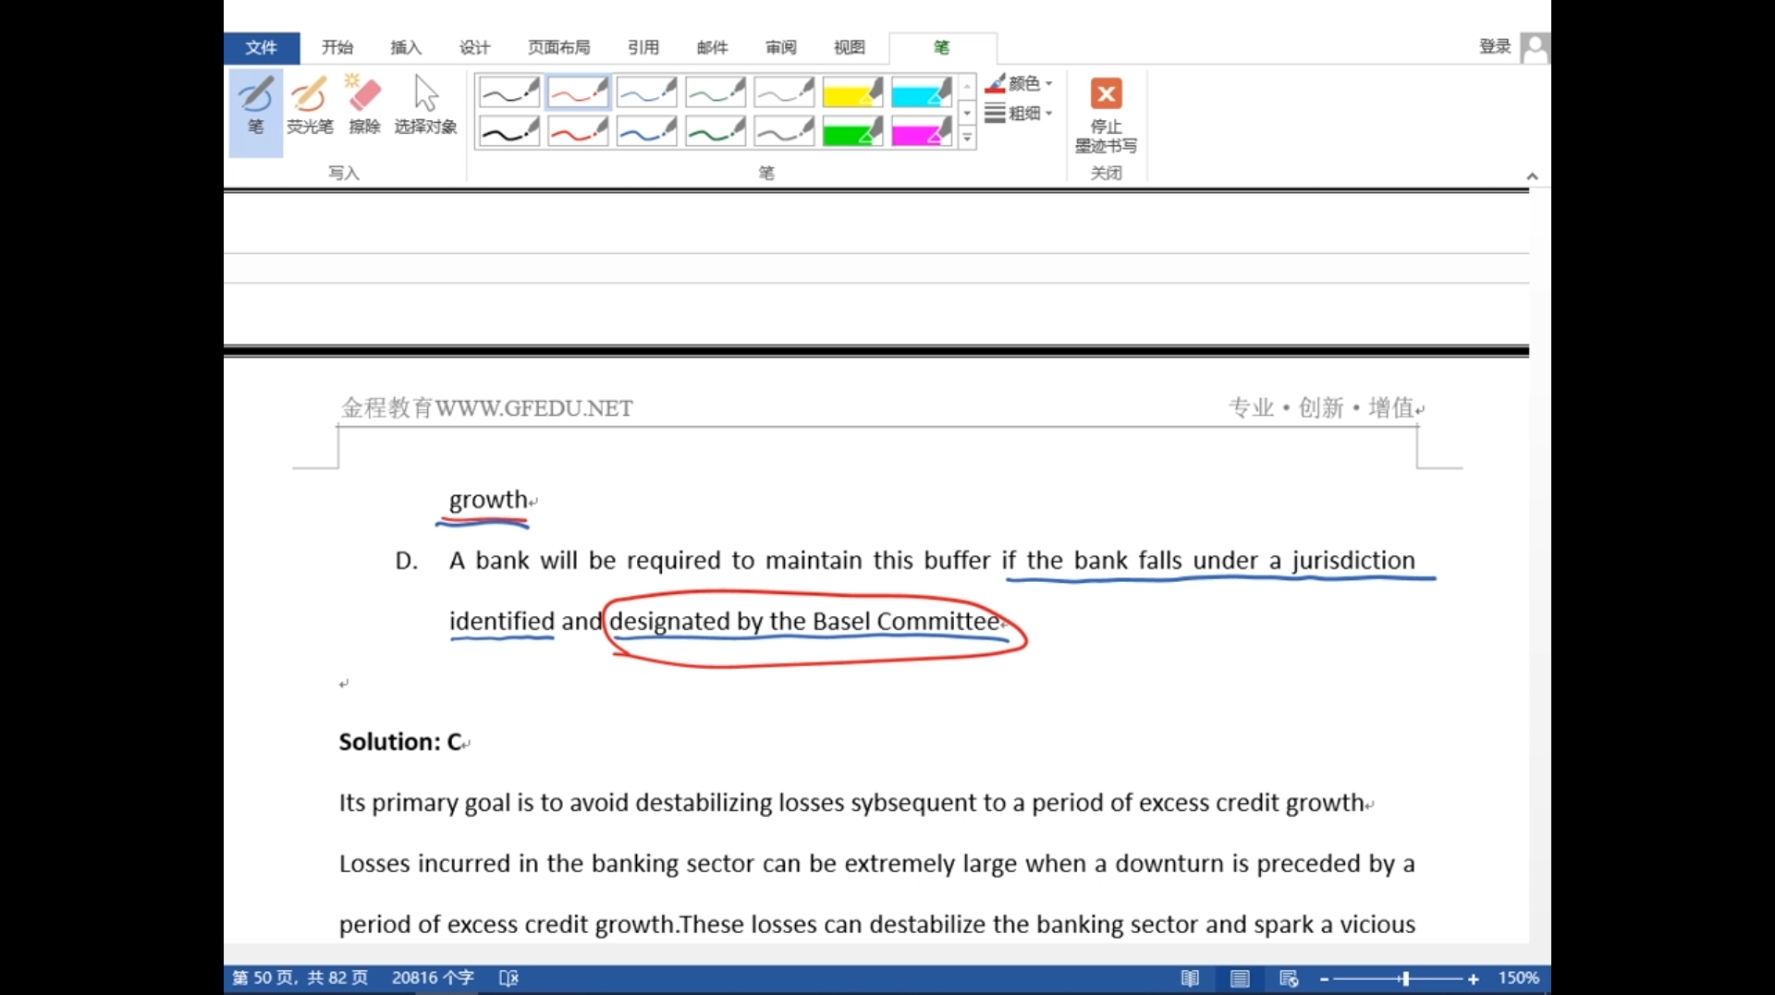Image resolution: width=1775 pixels, height=995 pixels.
Task: Click the Sign in (登录) link
Action: tap(1494, 47)
